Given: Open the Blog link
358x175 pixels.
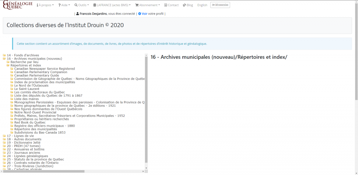Looking at the screenshot, I should pos(188,5).
